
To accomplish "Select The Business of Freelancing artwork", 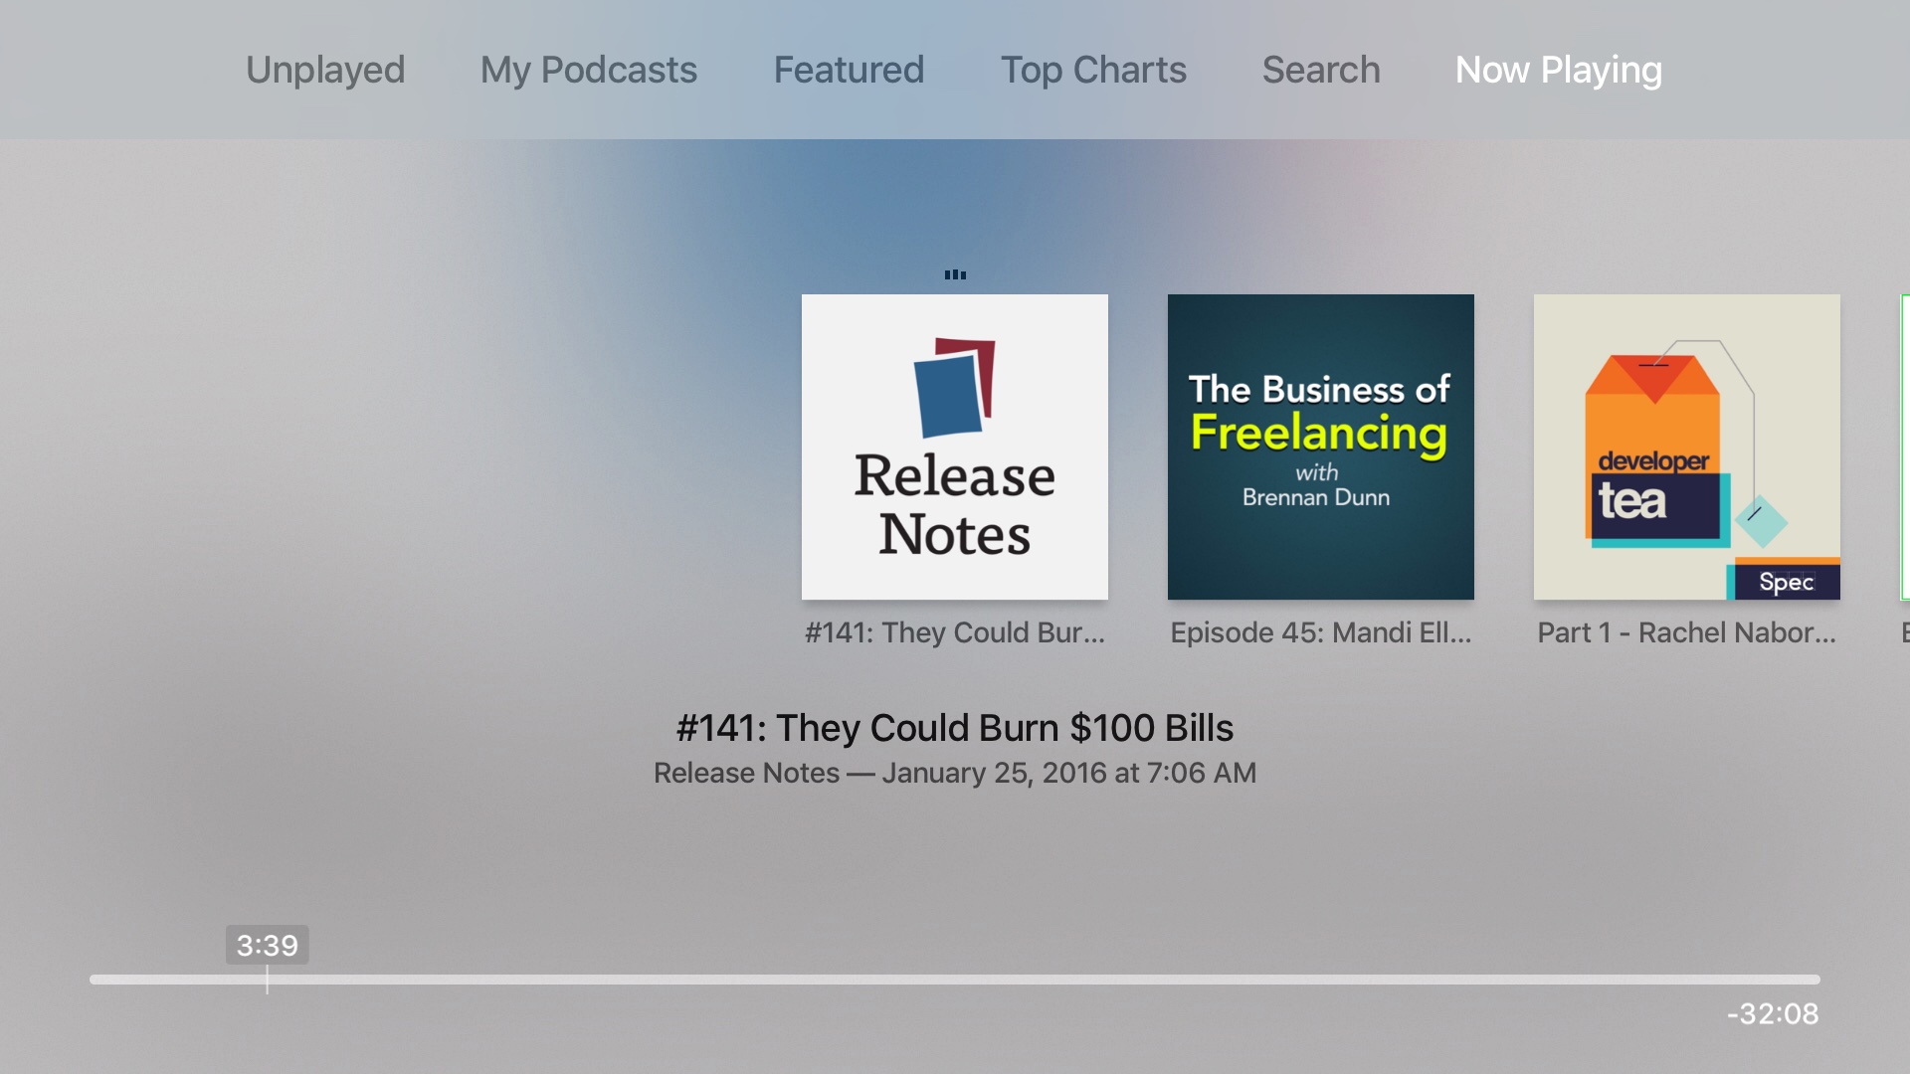I will point(1320,447).
